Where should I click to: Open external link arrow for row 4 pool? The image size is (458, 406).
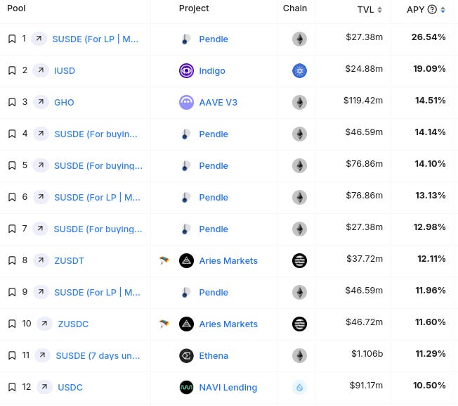click(x=41, y=134)
